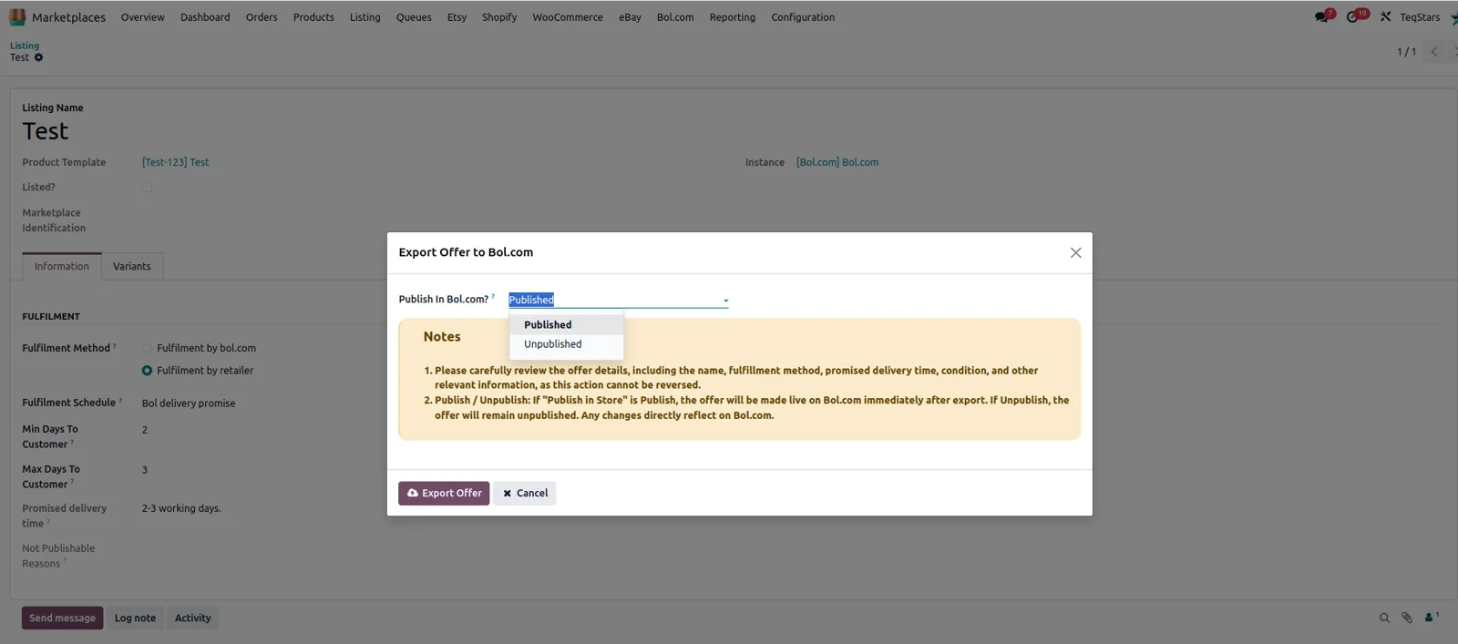This screenshot has width=1458, height=644.
Task: Close the Export Offer dialog with X
Action: click(1075, 252)
